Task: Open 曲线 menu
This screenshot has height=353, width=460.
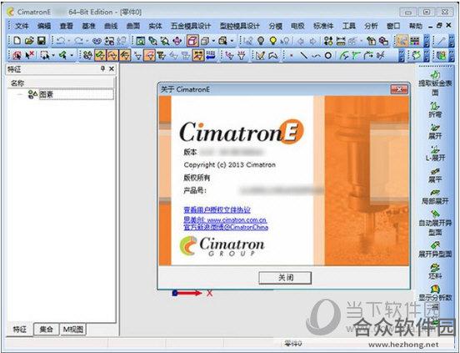Action: [x=111, y=26]
